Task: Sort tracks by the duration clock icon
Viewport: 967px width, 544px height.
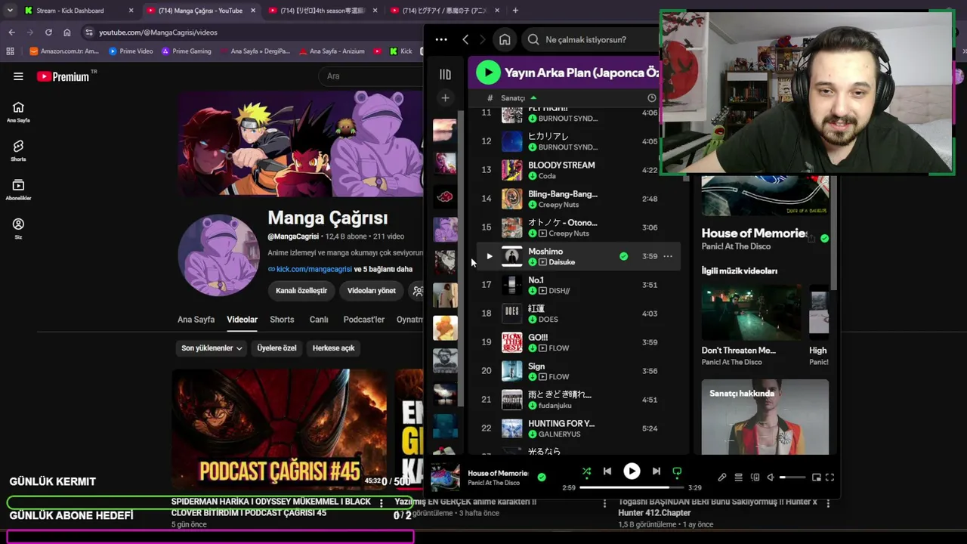Action: (x=652, y=97)
